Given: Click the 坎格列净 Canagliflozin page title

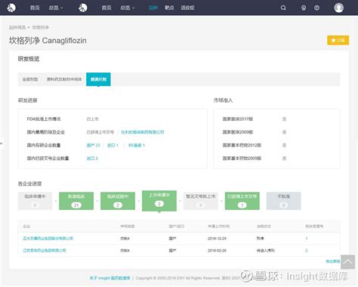Looking at the screenshot, I should [48, 40].
